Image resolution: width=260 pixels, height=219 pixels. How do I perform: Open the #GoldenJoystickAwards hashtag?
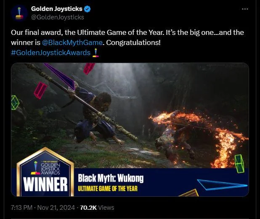click(51, 53)
